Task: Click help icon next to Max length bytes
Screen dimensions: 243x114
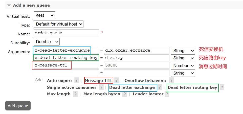Action: (x=124, y=94)
